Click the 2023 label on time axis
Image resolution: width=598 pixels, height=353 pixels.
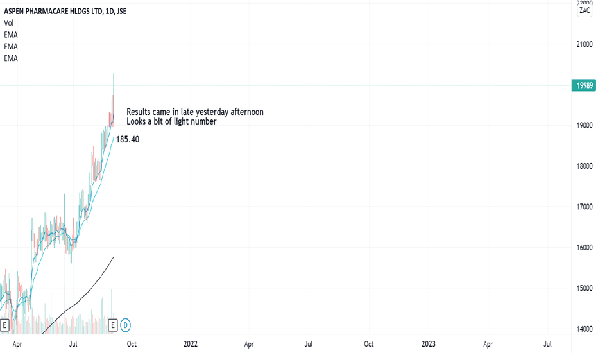coord(428,344)
